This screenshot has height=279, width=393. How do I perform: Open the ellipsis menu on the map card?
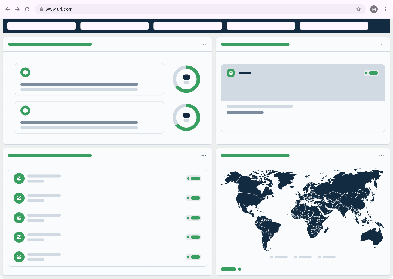pos(381,156)
